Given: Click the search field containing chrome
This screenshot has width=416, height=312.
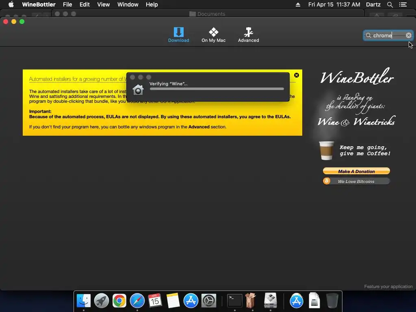Looking at the screenshot, I should (388, 35).
